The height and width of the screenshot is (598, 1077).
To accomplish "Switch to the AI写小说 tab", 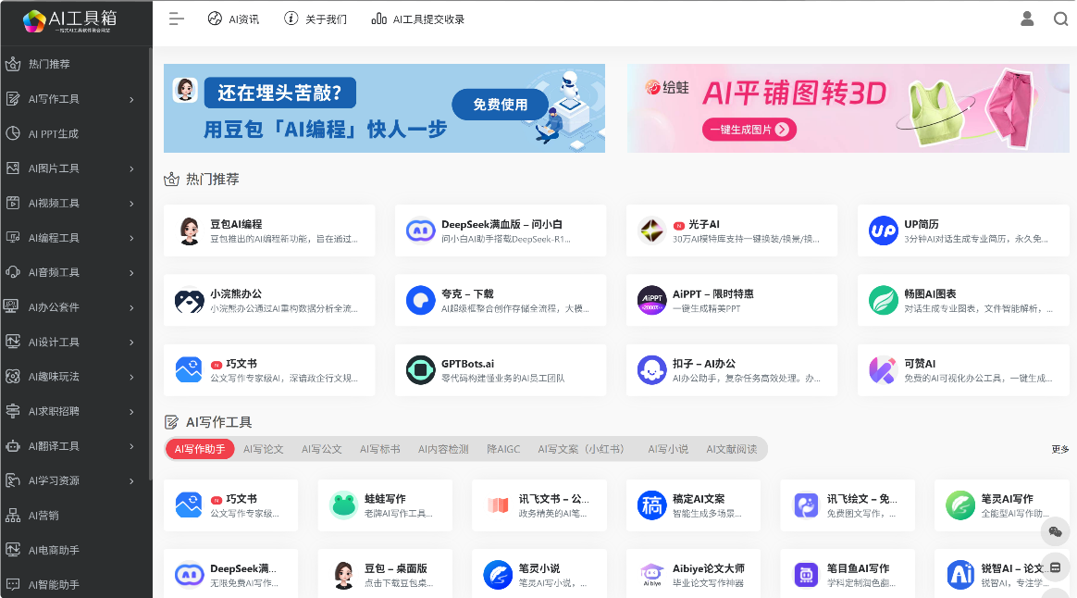I will tap(668, 449).
